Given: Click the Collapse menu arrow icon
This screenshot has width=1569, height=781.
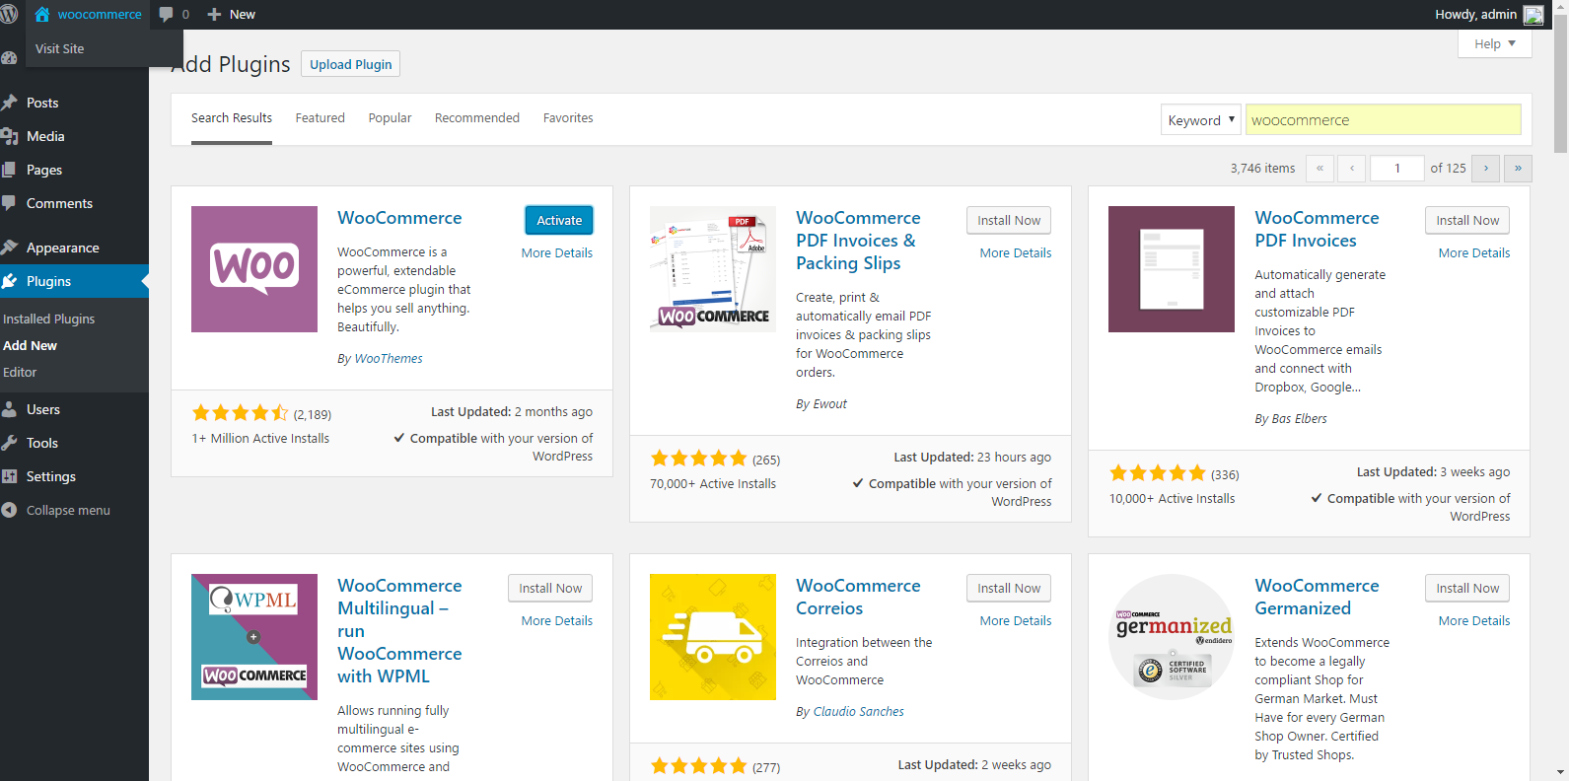Looking at the screenshot, I should pyautogui.click(x=9, y=510).
